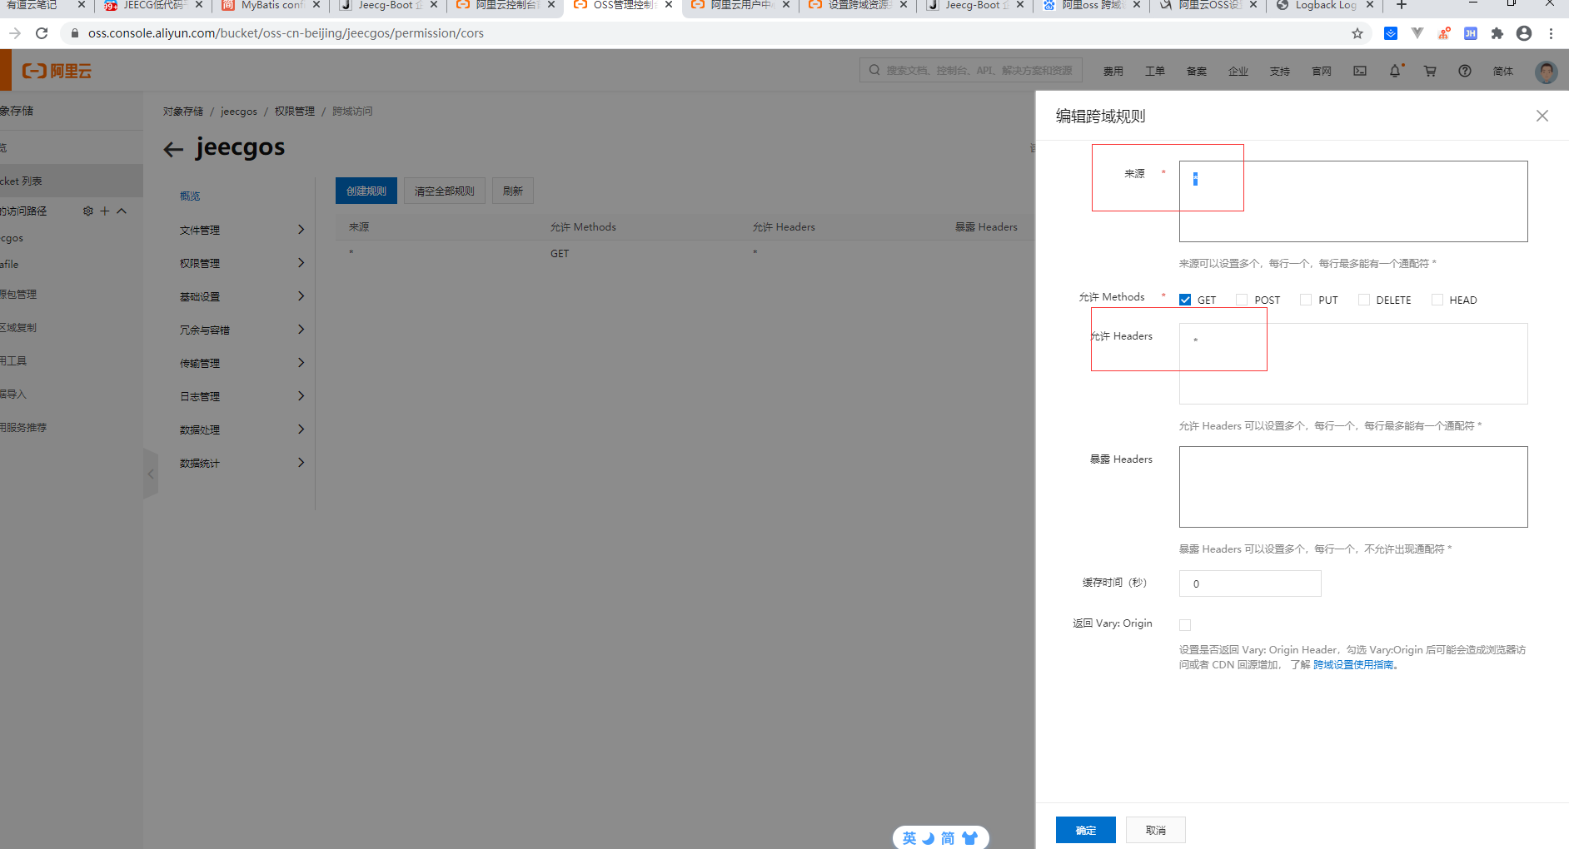Click the 对象存储 breadcrumb link
1569x849 pixels.
coord(183,112)
